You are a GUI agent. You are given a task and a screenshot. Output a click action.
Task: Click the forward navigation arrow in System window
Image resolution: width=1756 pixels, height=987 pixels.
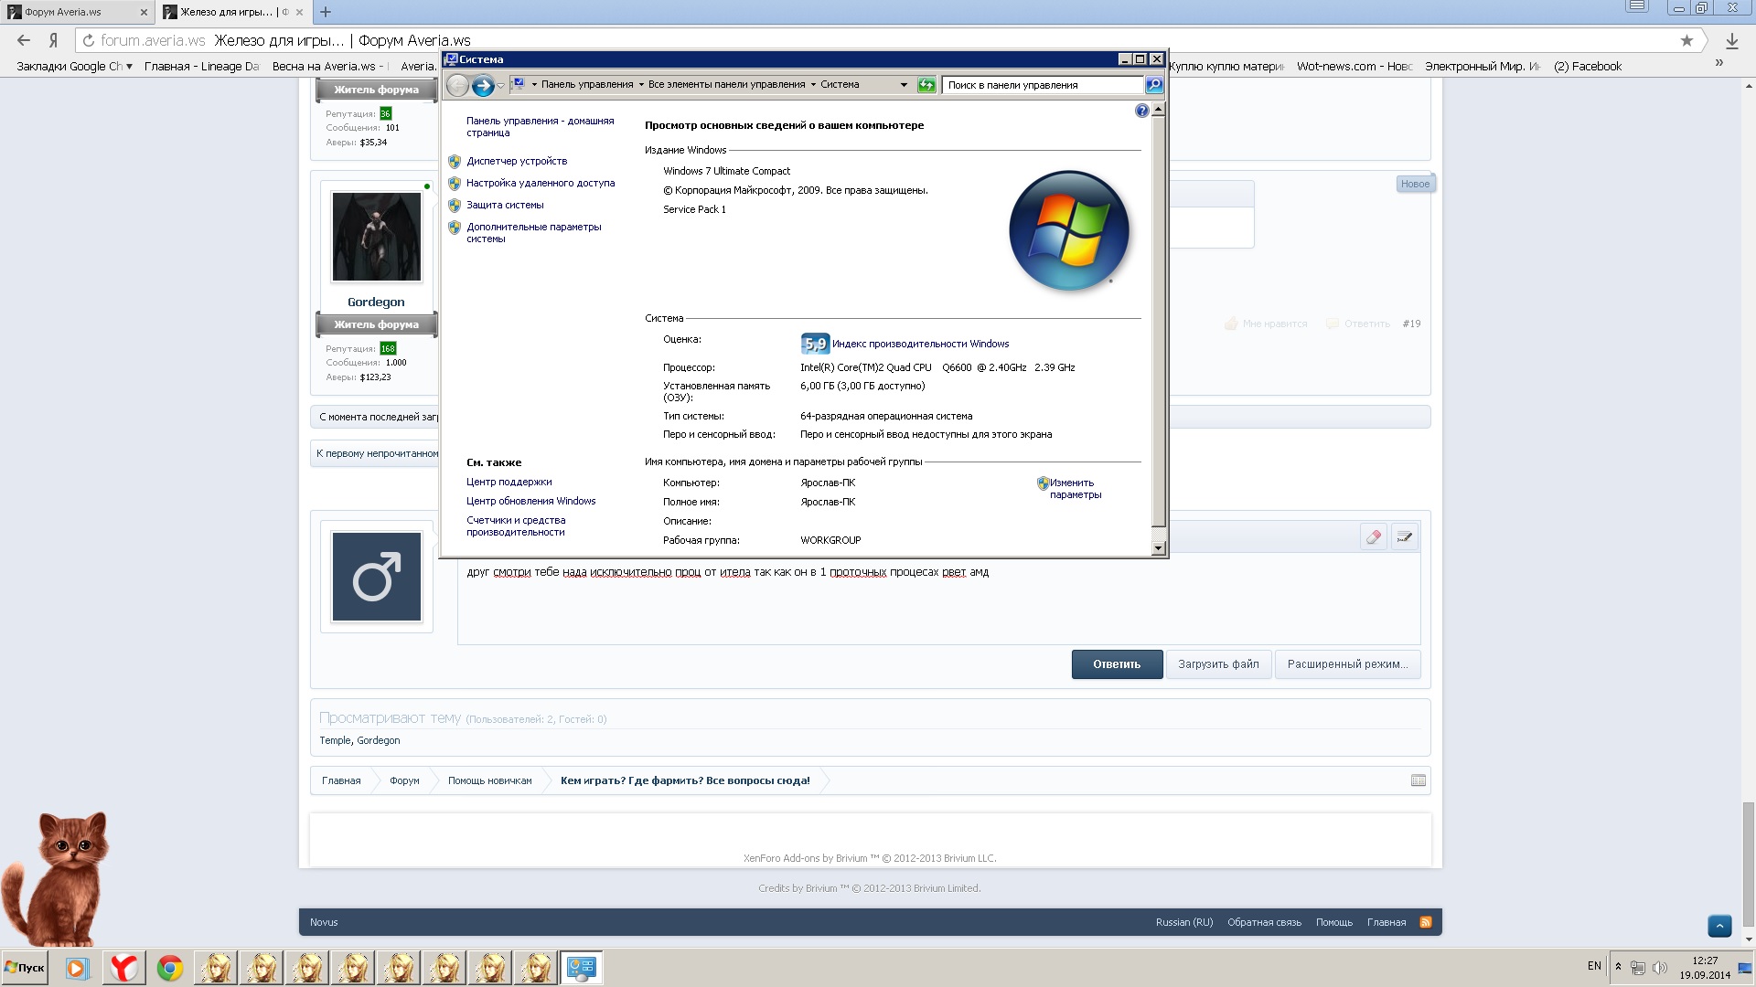483,85
